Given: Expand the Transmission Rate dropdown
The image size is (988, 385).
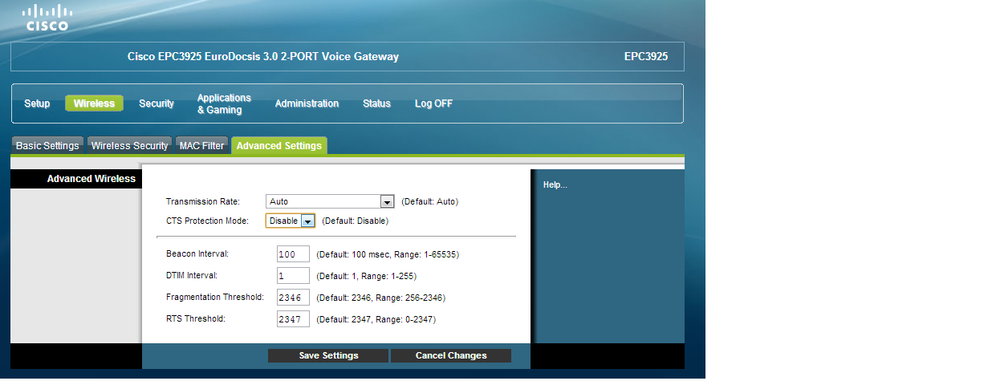Looking at the screenshot, I should 330,202.
